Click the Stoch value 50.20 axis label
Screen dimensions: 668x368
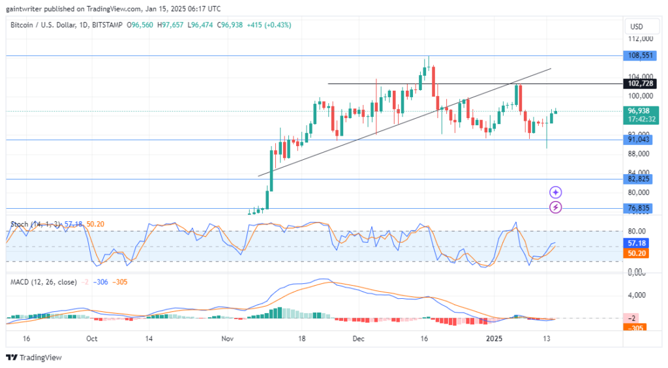(x=637, y=253)
